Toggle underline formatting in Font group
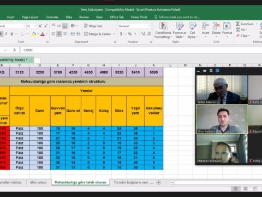262x197 pixels. (x=11, y=34)
